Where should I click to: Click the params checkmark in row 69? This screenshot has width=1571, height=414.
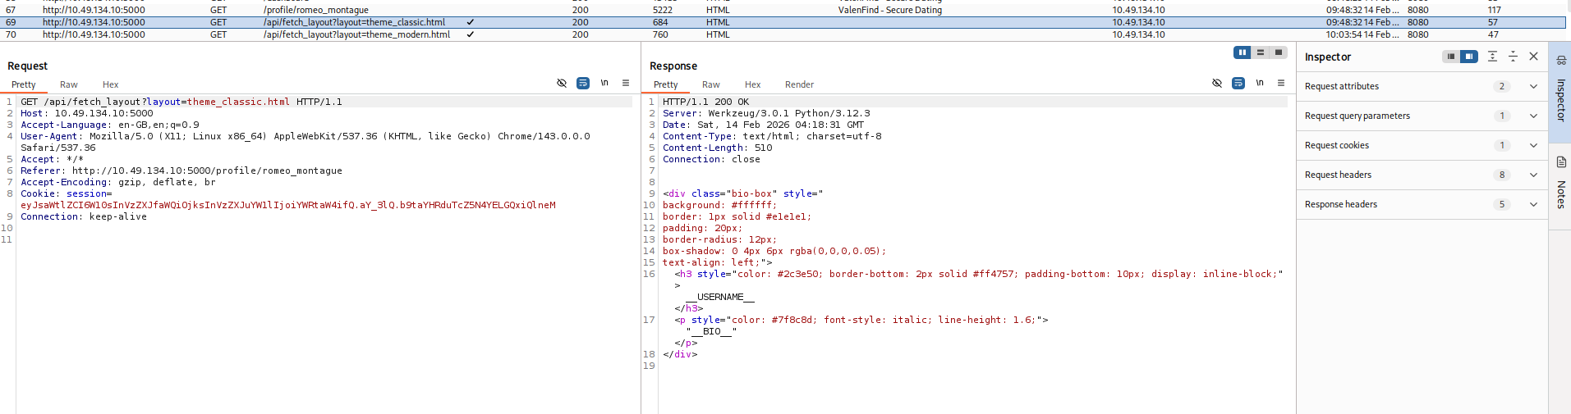click(x=470, y=22)
